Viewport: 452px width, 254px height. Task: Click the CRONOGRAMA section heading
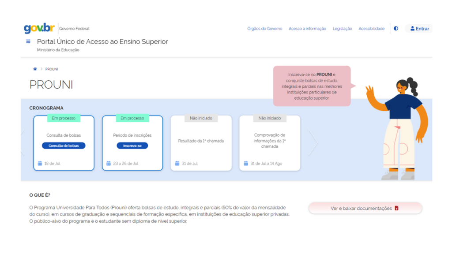46,108
